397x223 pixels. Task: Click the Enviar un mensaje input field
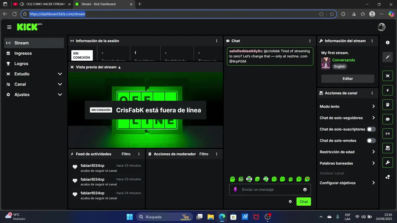[270, 190]
